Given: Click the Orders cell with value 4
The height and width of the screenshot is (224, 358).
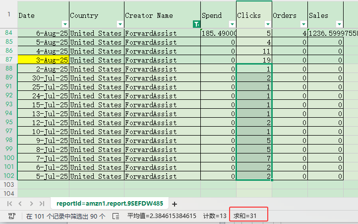Looking at the screenshot, I should click(290, 33).
